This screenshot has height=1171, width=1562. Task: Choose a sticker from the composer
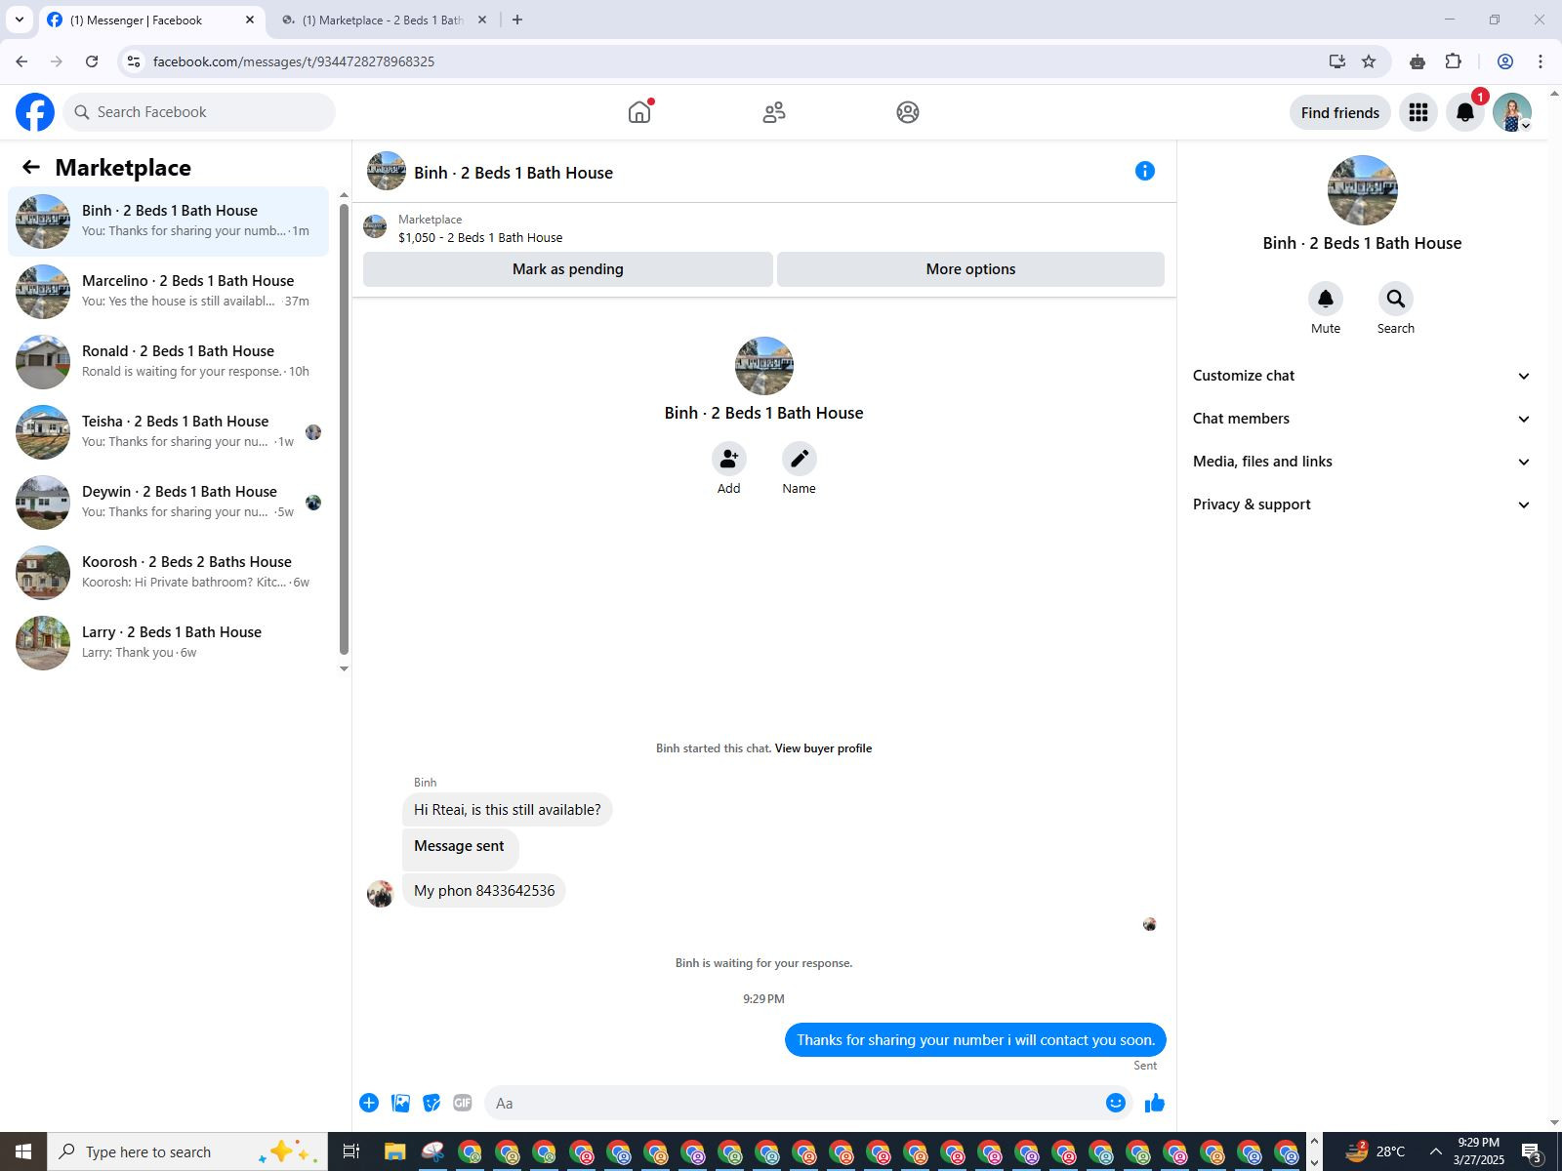[x=432, y=1103]
